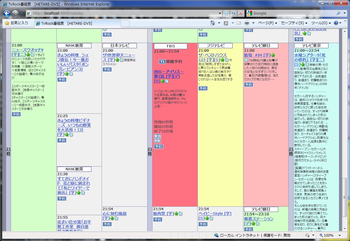Click 予約 under ニュースウオッチ9
Screen dimensions: 350x241
tap(16, 114)
